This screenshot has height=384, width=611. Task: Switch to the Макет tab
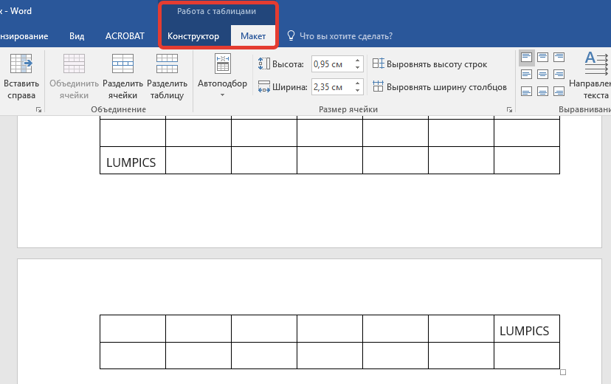click(x=253, y=36)
